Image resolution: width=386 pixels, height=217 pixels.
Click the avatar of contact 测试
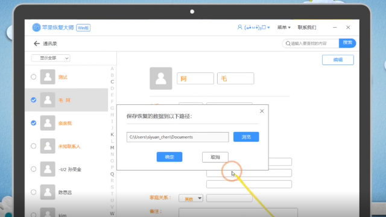pos(48,77)
